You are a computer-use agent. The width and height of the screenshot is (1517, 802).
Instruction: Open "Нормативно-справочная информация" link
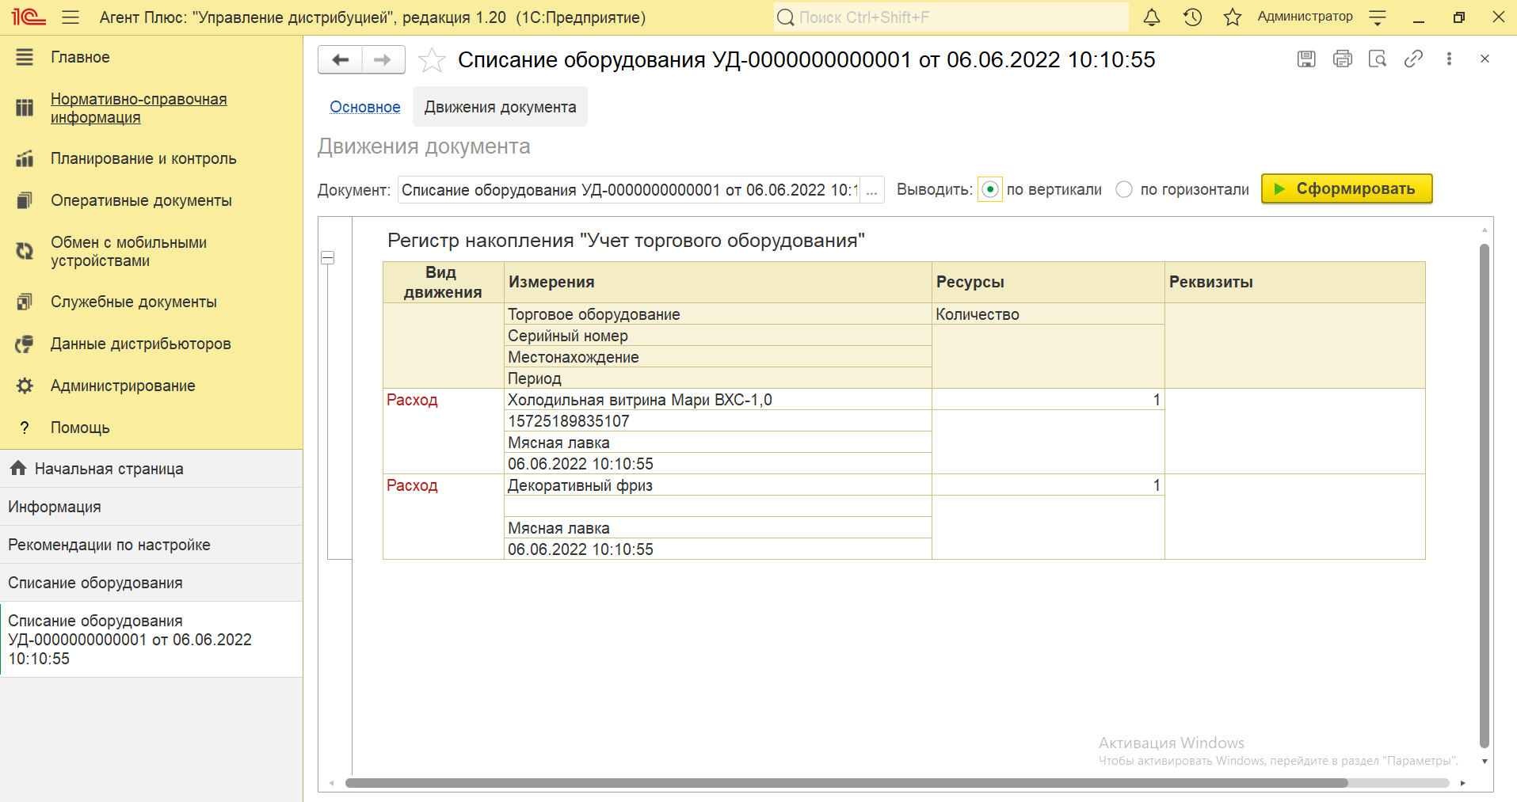[x=139, y=108]
